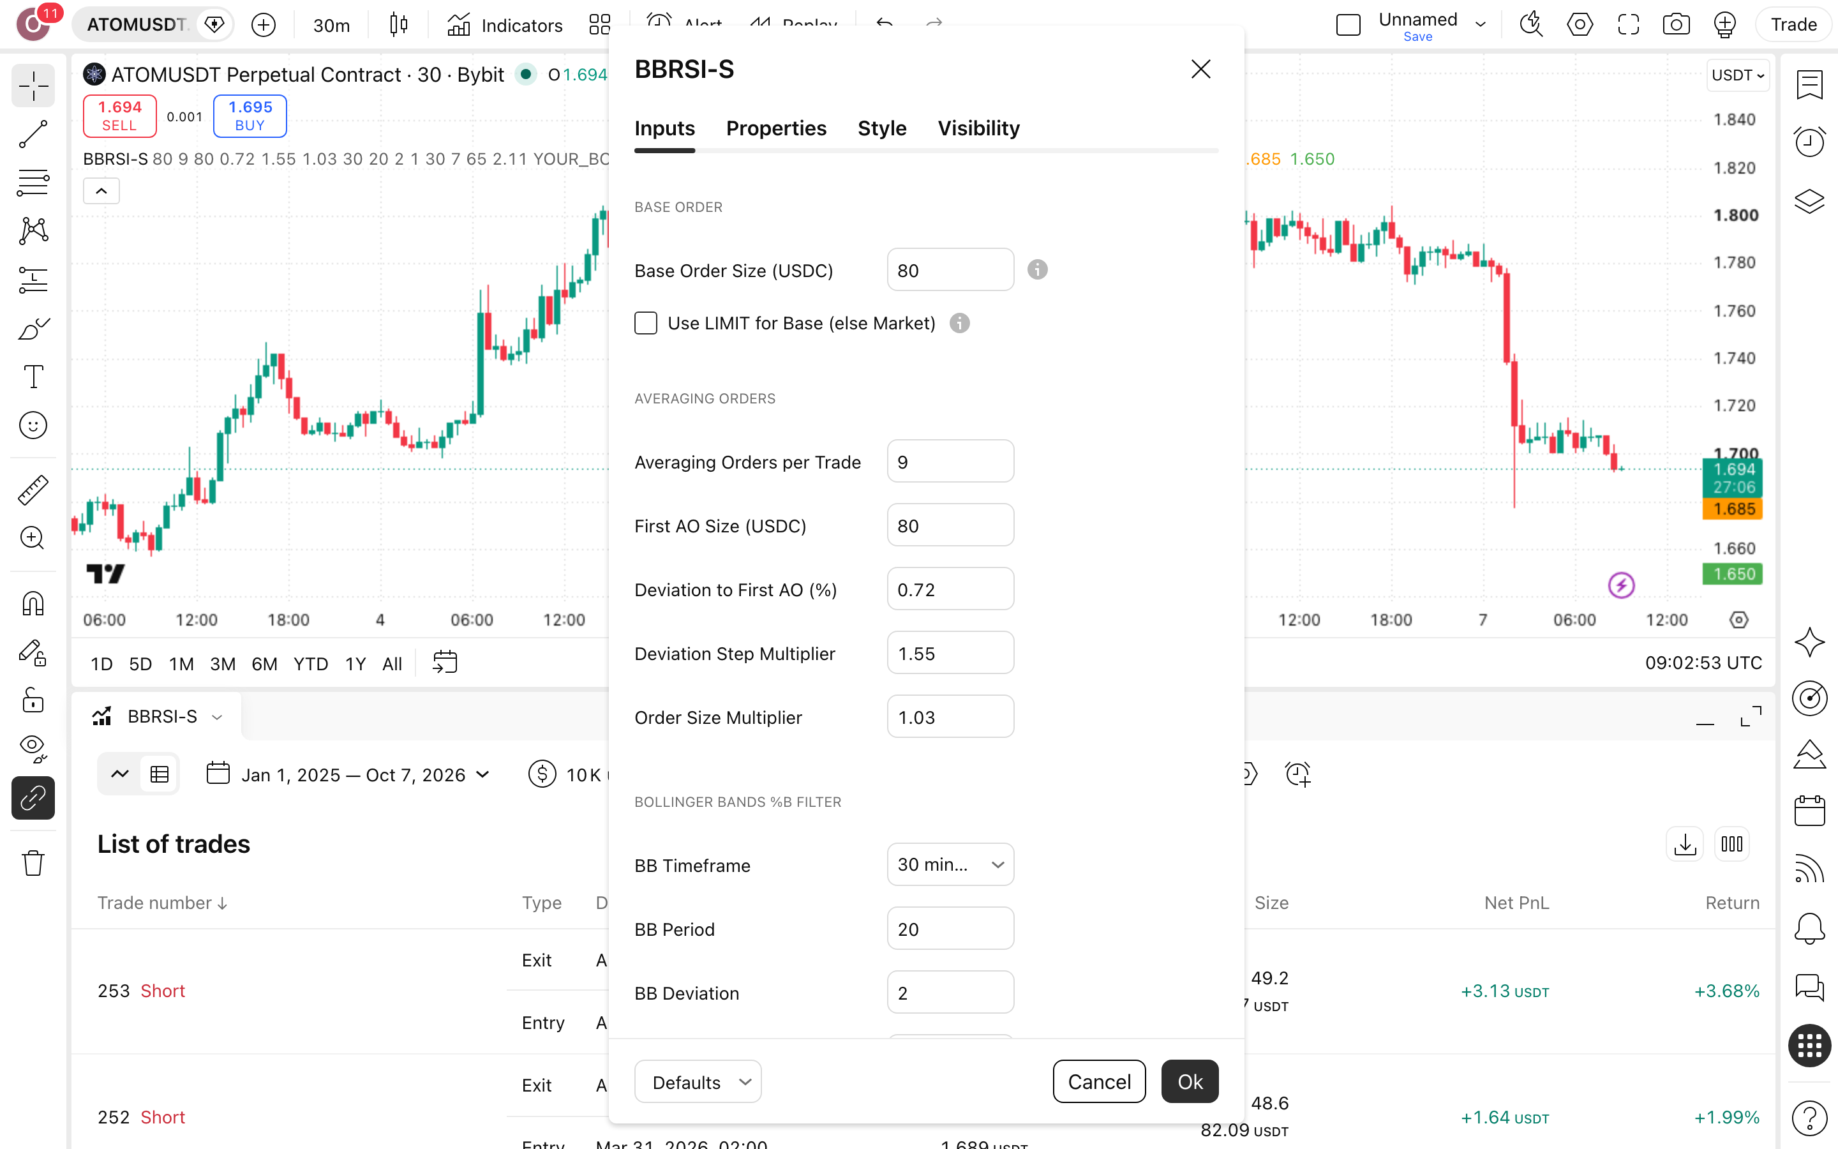The width and height of the screenshot is (1838, 1149).
Task: Open the watchlist panel icon
Action: (1809, 85)
